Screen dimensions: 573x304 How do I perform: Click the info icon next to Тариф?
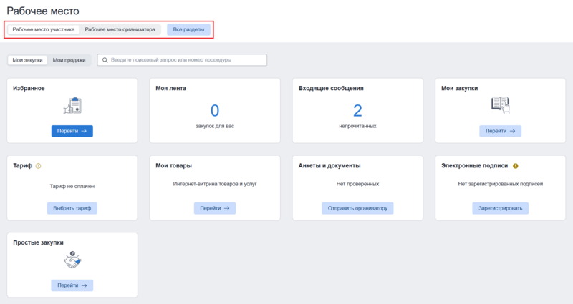[x=38, y=166]
